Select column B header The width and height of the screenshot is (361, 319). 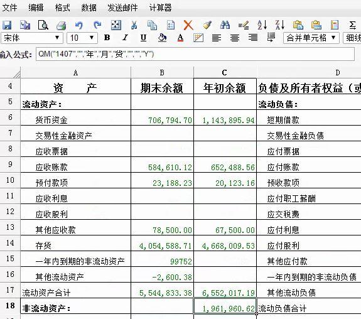pyautogui.click(x=162, y=73)
